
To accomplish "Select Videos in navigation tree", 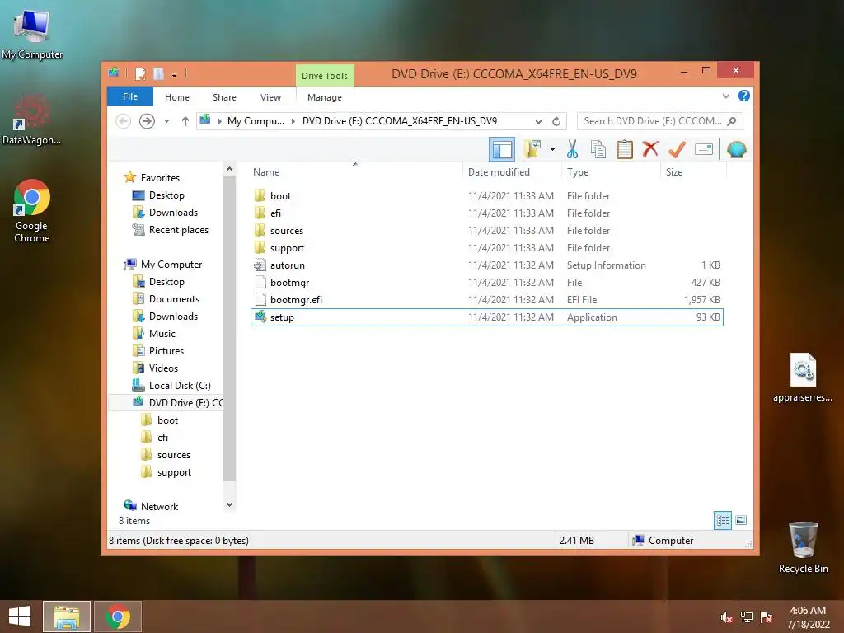I will (x=163, y=368).
